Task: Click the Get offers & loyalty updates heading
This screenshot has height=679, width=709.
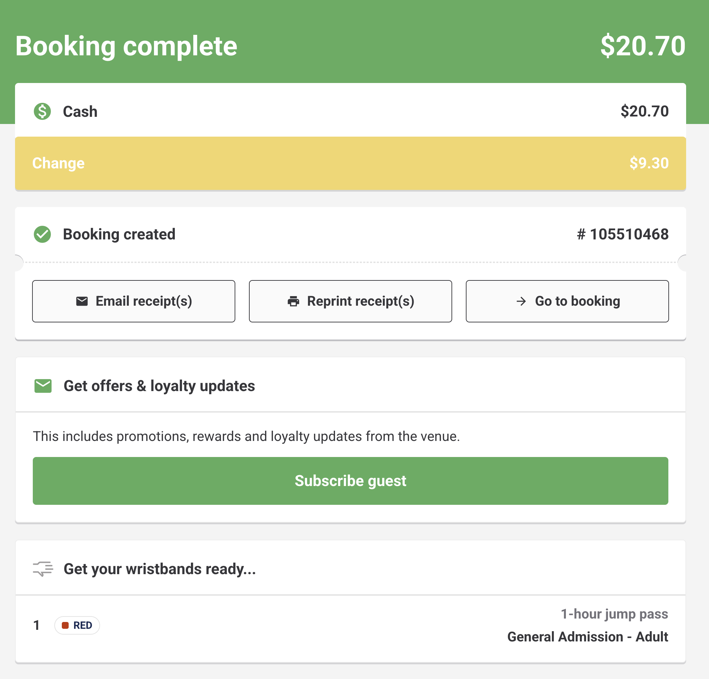Action: (x=159, y=386)
